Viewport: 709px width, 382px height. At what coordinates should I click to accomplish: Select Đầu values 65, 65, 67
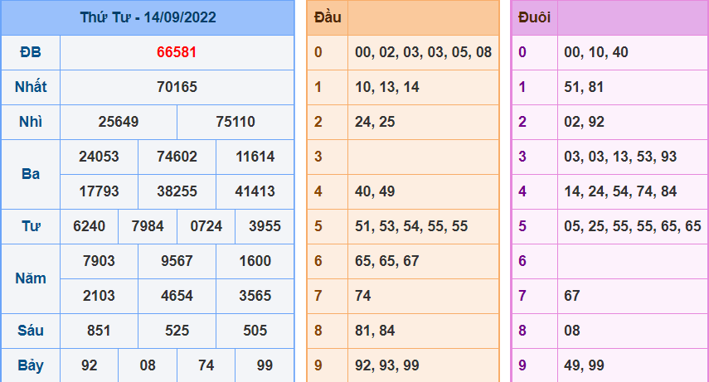click(x=387, y=261)
